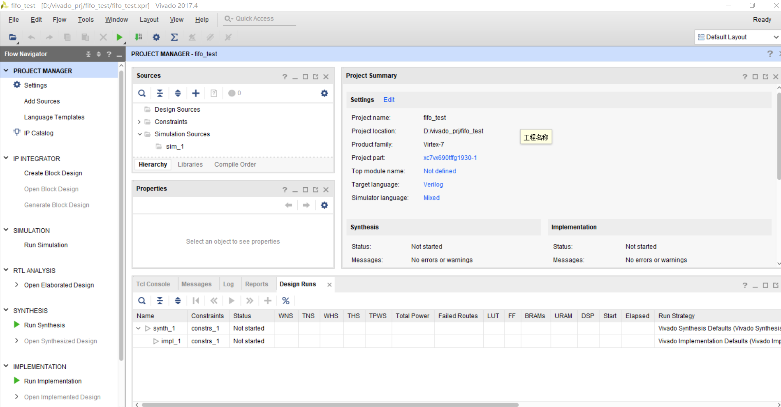This screenshot has width=781, height=407.
Task: Click the Design Runs launch play icon
Action: tap(232, 301)
